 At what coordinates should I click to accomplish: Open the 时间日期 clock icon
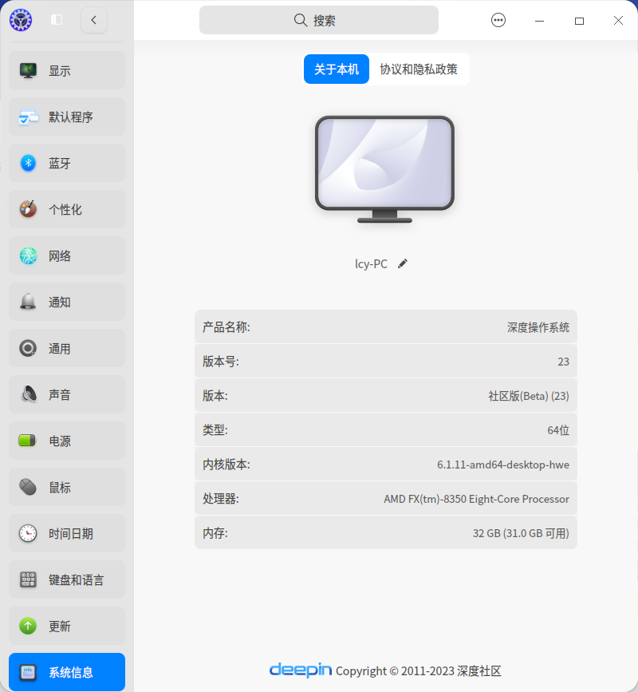pyautogui.click(x=28, y=533)
